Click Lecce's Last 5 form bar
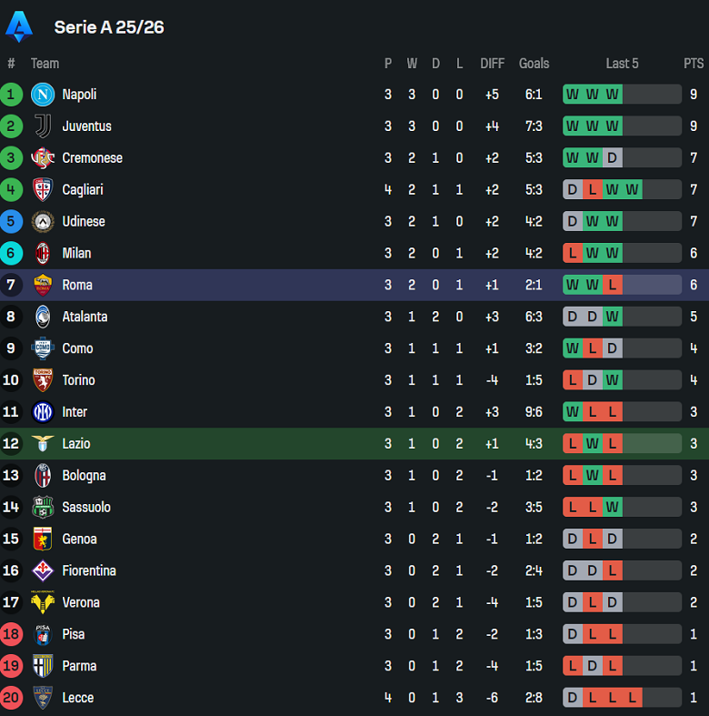Viewport: 709px width, 716px height. (622, 698)
